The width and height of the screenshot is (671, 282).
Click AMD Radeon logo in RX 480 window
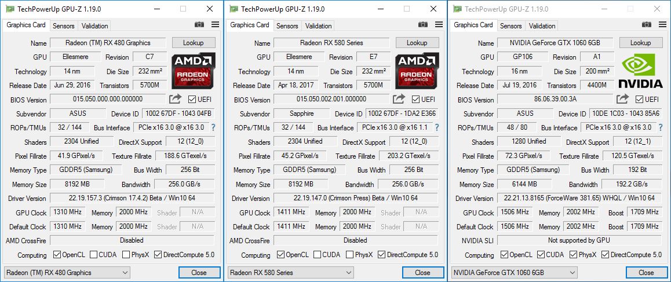point(194,71)
